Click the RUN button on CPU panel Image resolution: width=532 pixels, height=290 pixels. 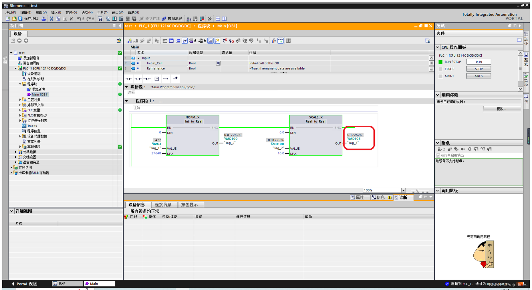[479, 62]
